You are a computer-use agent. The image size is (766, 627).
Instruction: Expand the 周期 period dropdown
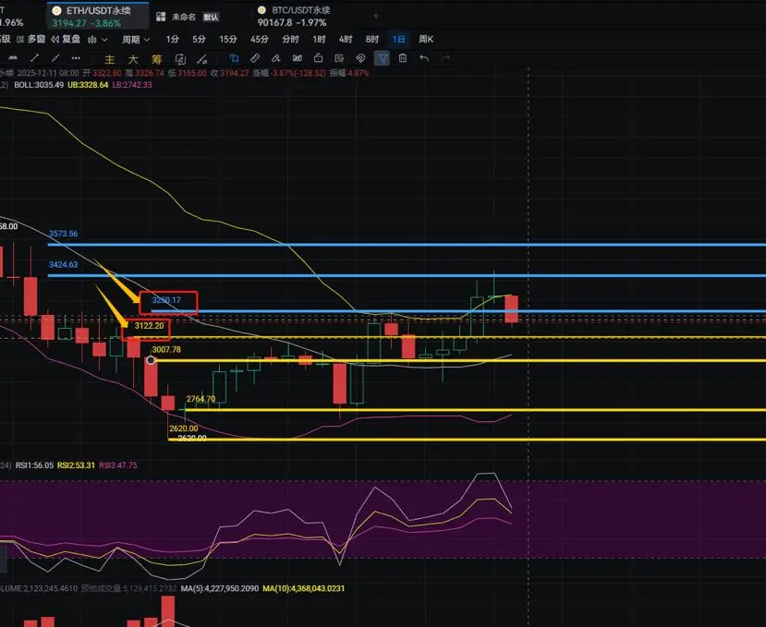point(136,40)
